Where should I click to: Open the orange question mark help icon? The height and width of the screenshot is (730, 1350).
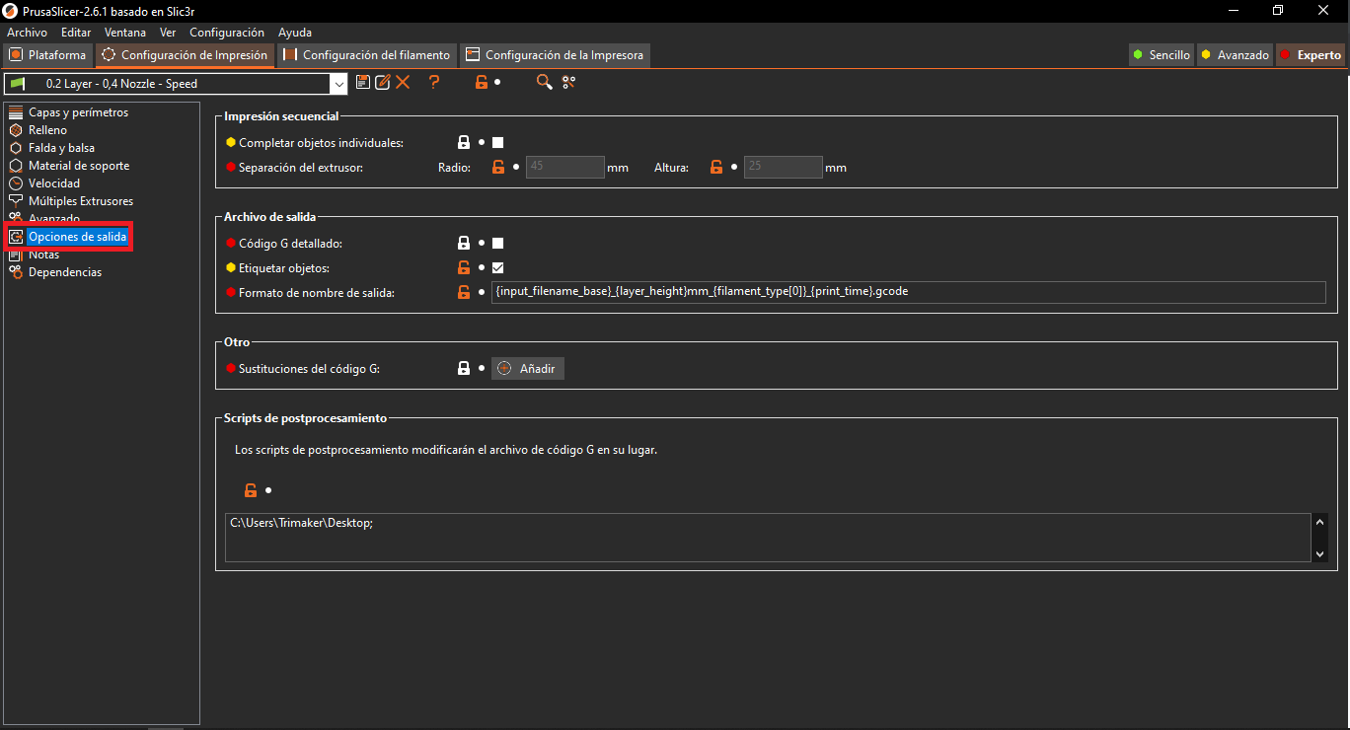[x=434, y=83]
